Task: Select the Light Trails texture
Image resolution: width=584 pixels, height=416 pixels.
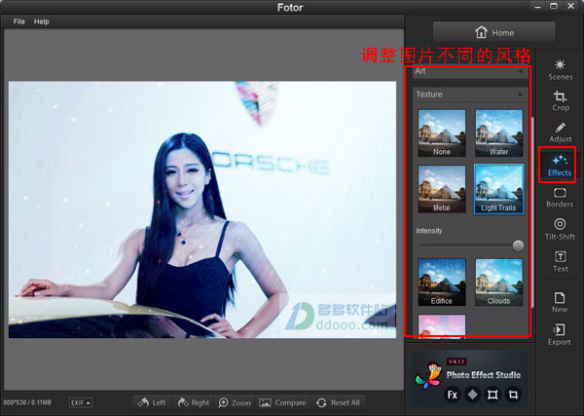Action: point(499,189)
